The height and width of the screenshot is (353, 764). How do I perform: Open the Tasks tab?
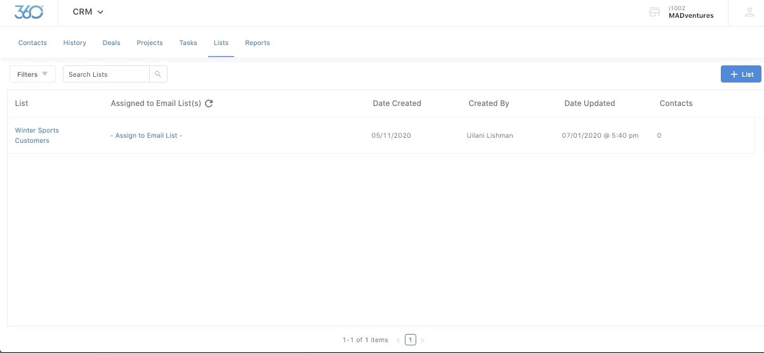pos(188,43)
